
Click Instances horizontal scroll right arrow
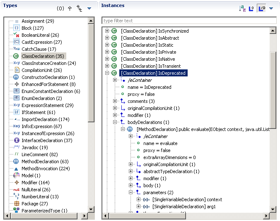click(x=266, y=216)
